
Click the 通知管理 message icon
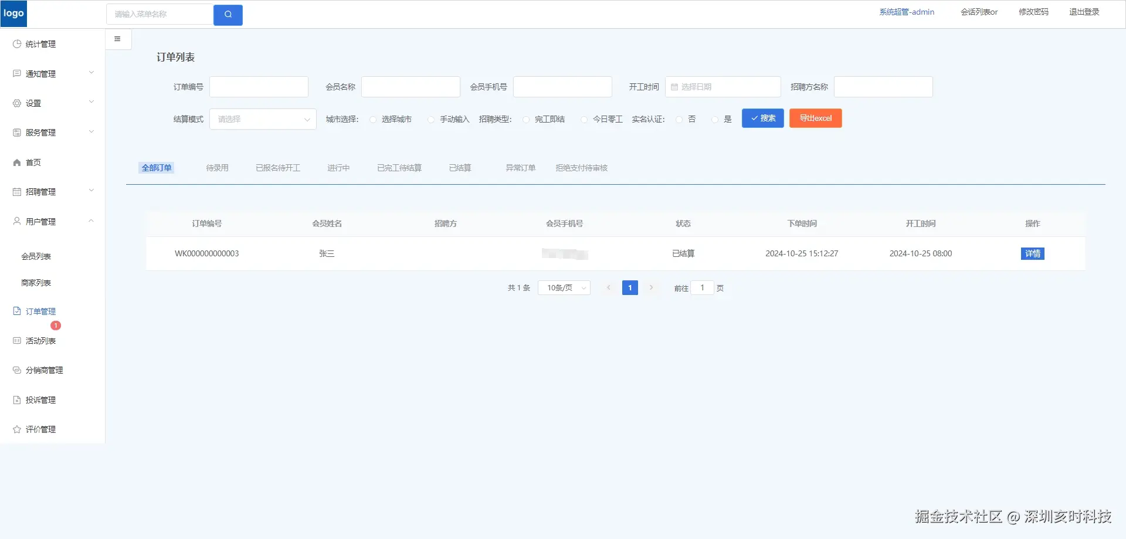click(17, 73)
